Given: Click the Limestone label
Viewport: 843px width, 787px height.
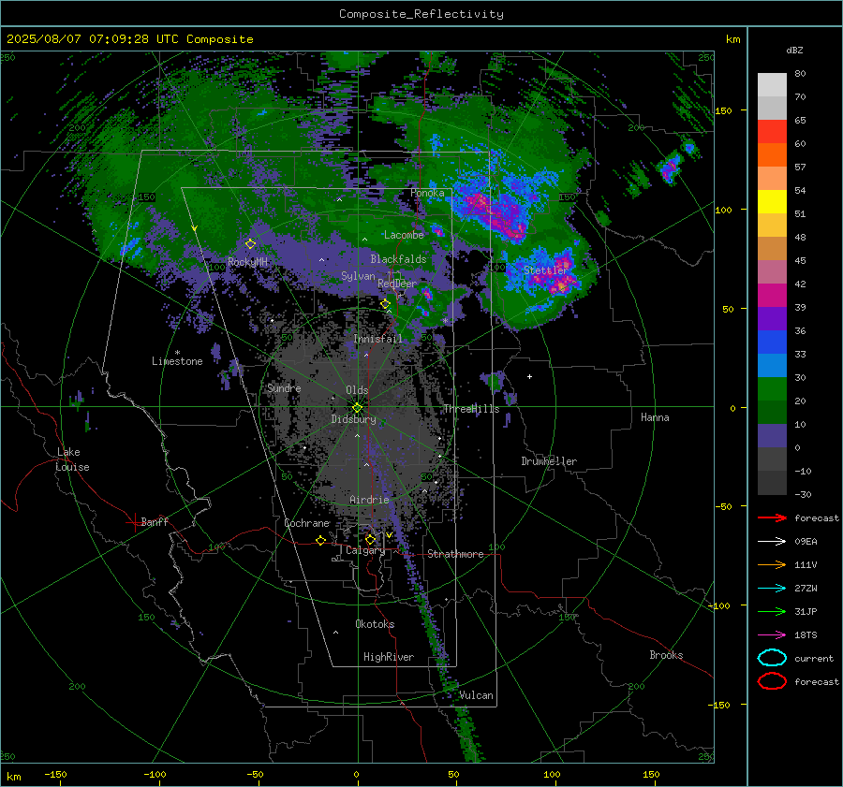Looking at the screenshot, I should [177, 361].
